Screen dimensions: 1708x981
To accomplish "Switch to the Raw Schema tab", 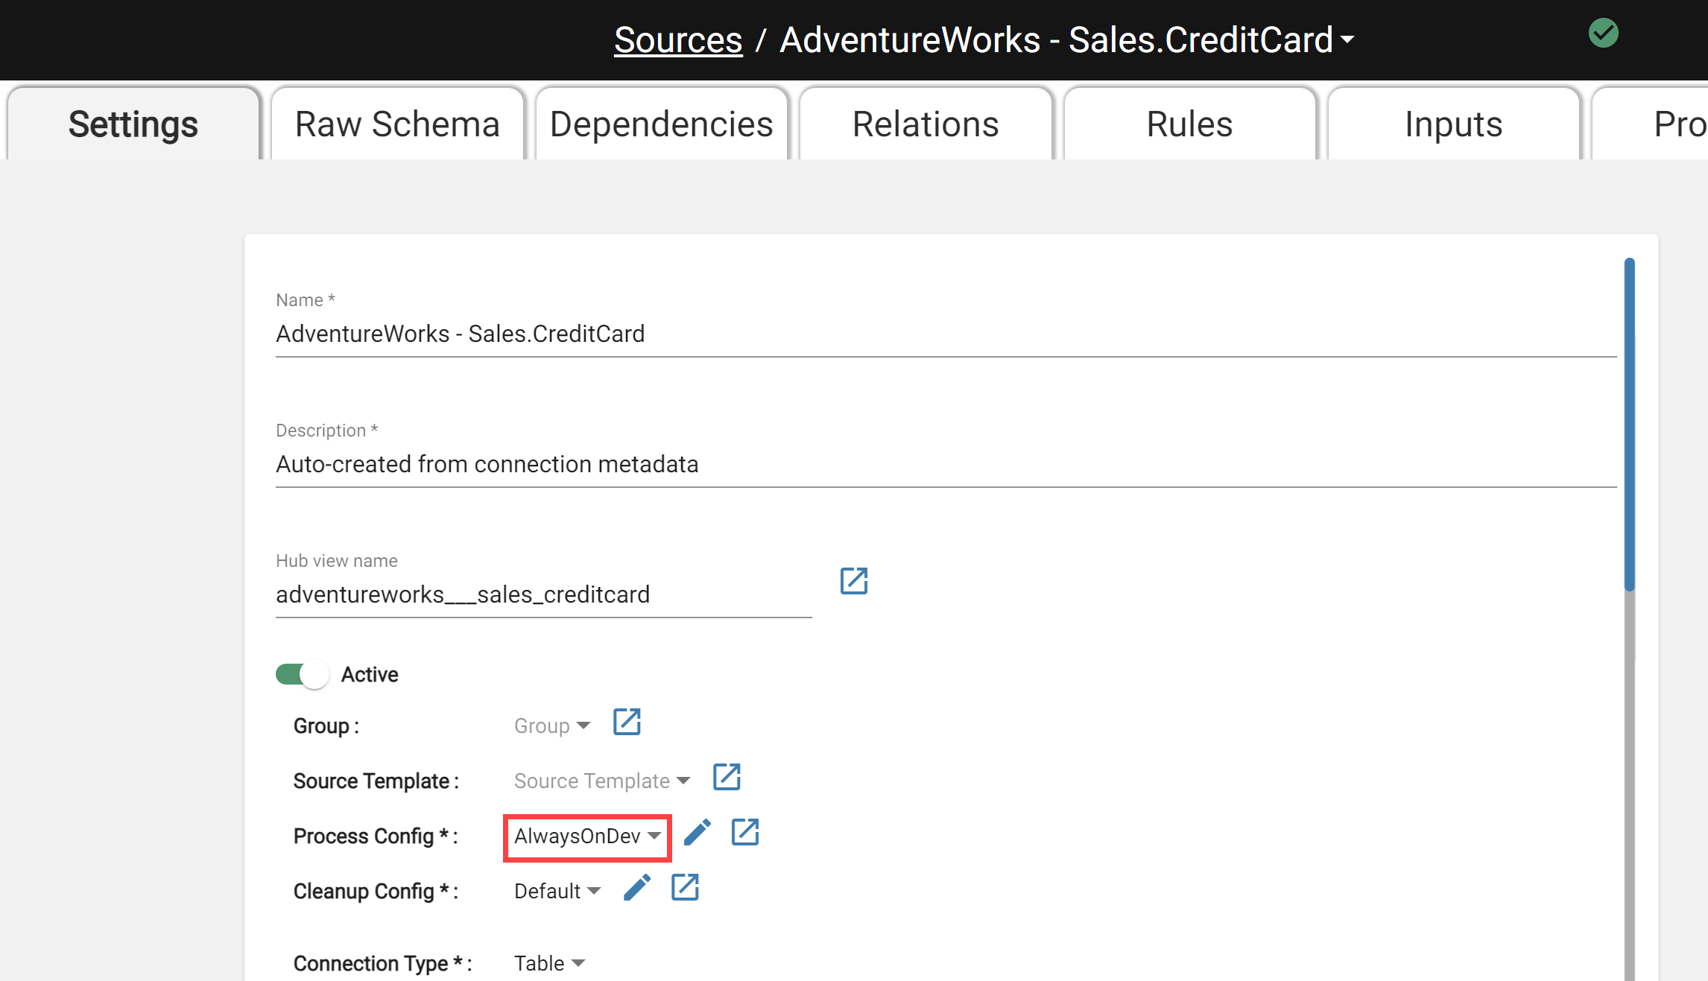I will [397, 124].
